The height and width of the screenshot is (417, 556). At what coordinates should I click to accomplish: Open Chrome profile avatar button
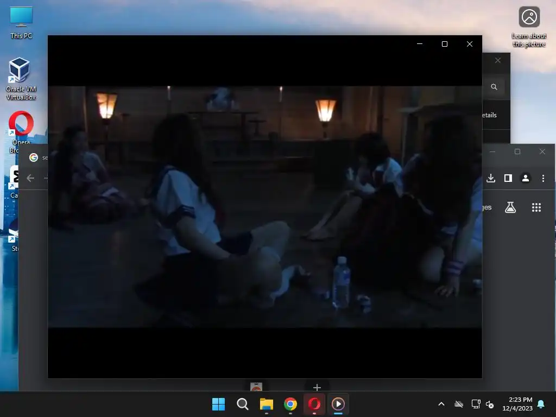[526, 178]
